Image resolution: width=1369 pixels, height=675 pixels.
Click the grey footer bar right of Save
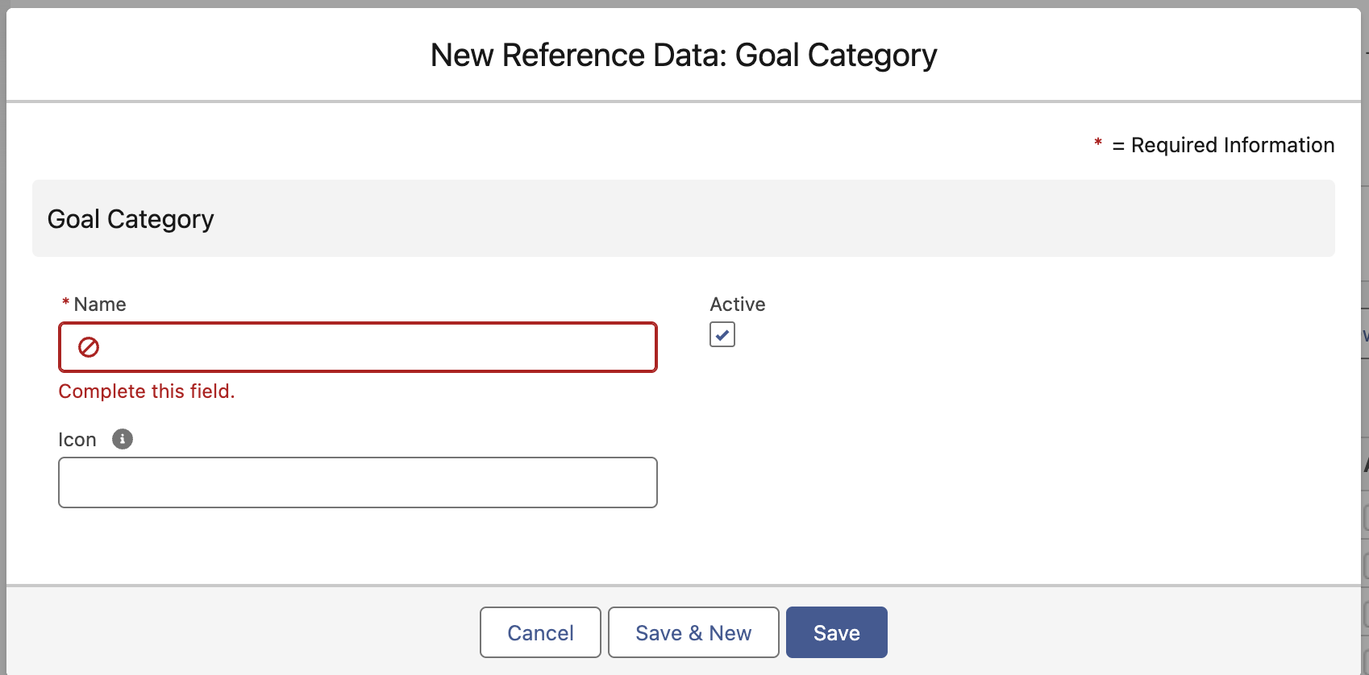click(1129, 632)
